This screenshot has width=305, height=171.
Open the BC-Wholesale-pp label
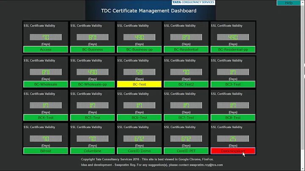92,84
